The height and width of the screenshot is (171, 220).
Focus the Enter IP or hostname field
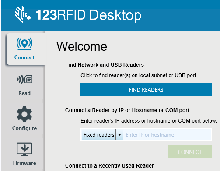(x=168, y=134)
